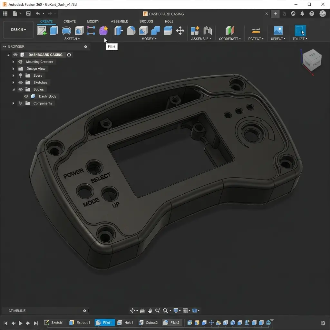
Task: Click the blue Select window tool icon
Action: (x=300, y=31)
